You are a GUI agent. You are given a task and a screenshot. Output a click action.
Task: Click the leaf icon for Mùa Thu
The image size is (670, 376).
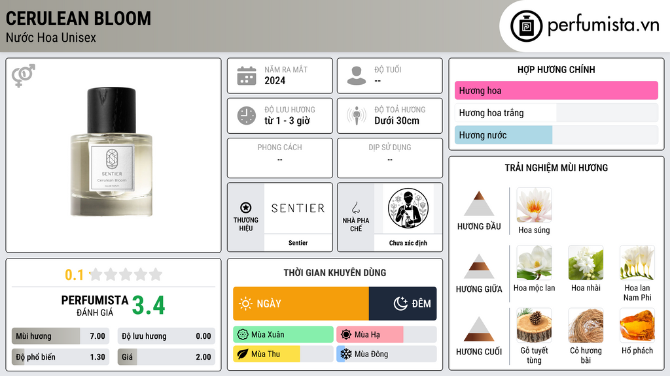coord(243,354)
